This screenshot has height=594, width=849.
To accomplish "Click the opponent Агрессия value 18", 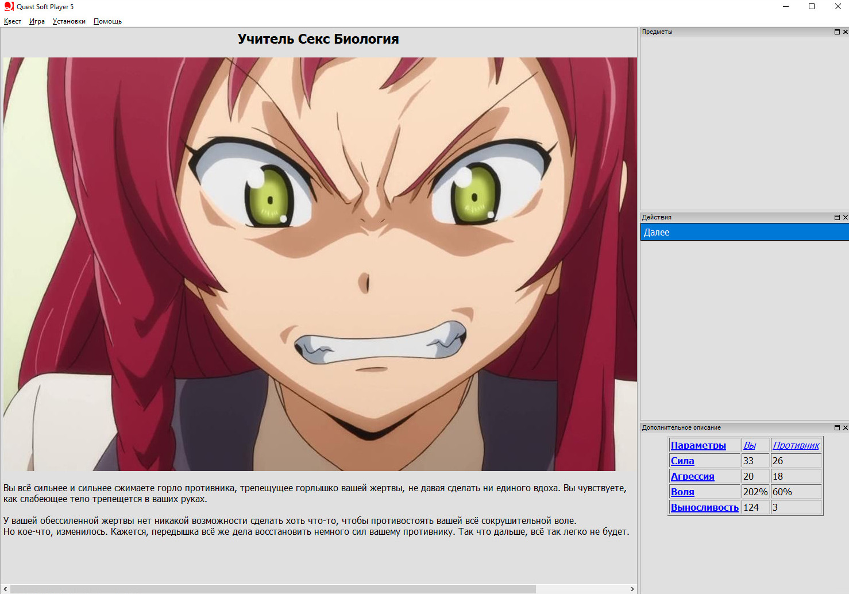I will pos(778,476).
